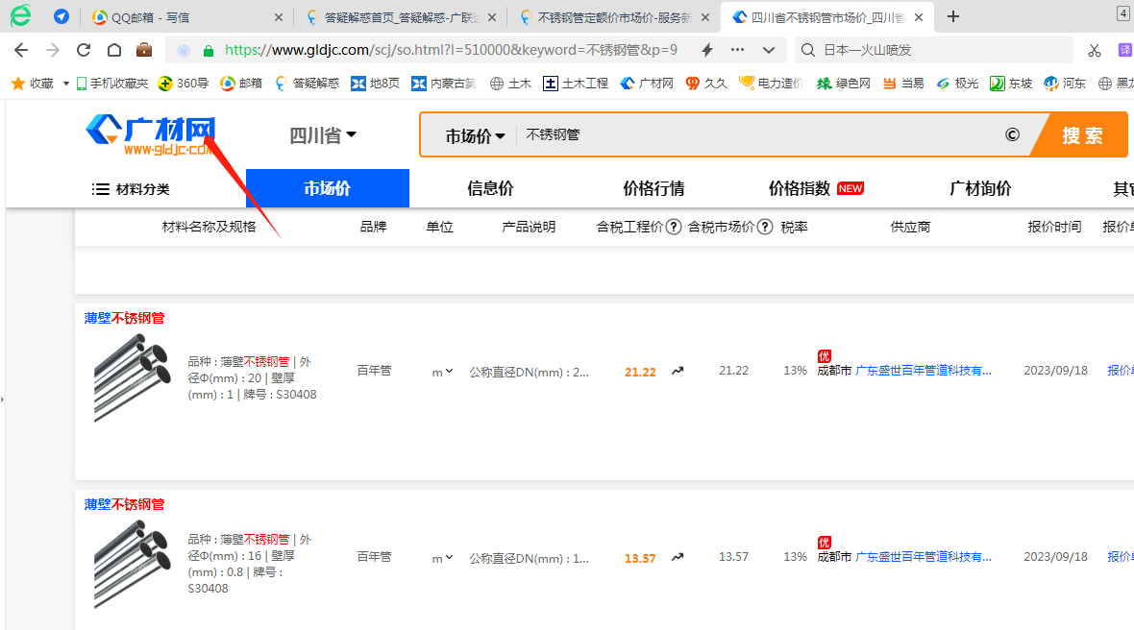Viewport: 1134px width, 630px height.
Task: Clear search with the circle icon
Action: point(1013,134)
